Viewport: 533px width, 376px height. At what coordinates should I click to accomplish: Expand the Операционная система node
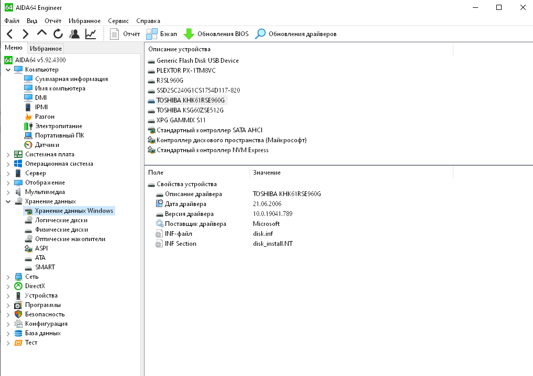[8, 164]
